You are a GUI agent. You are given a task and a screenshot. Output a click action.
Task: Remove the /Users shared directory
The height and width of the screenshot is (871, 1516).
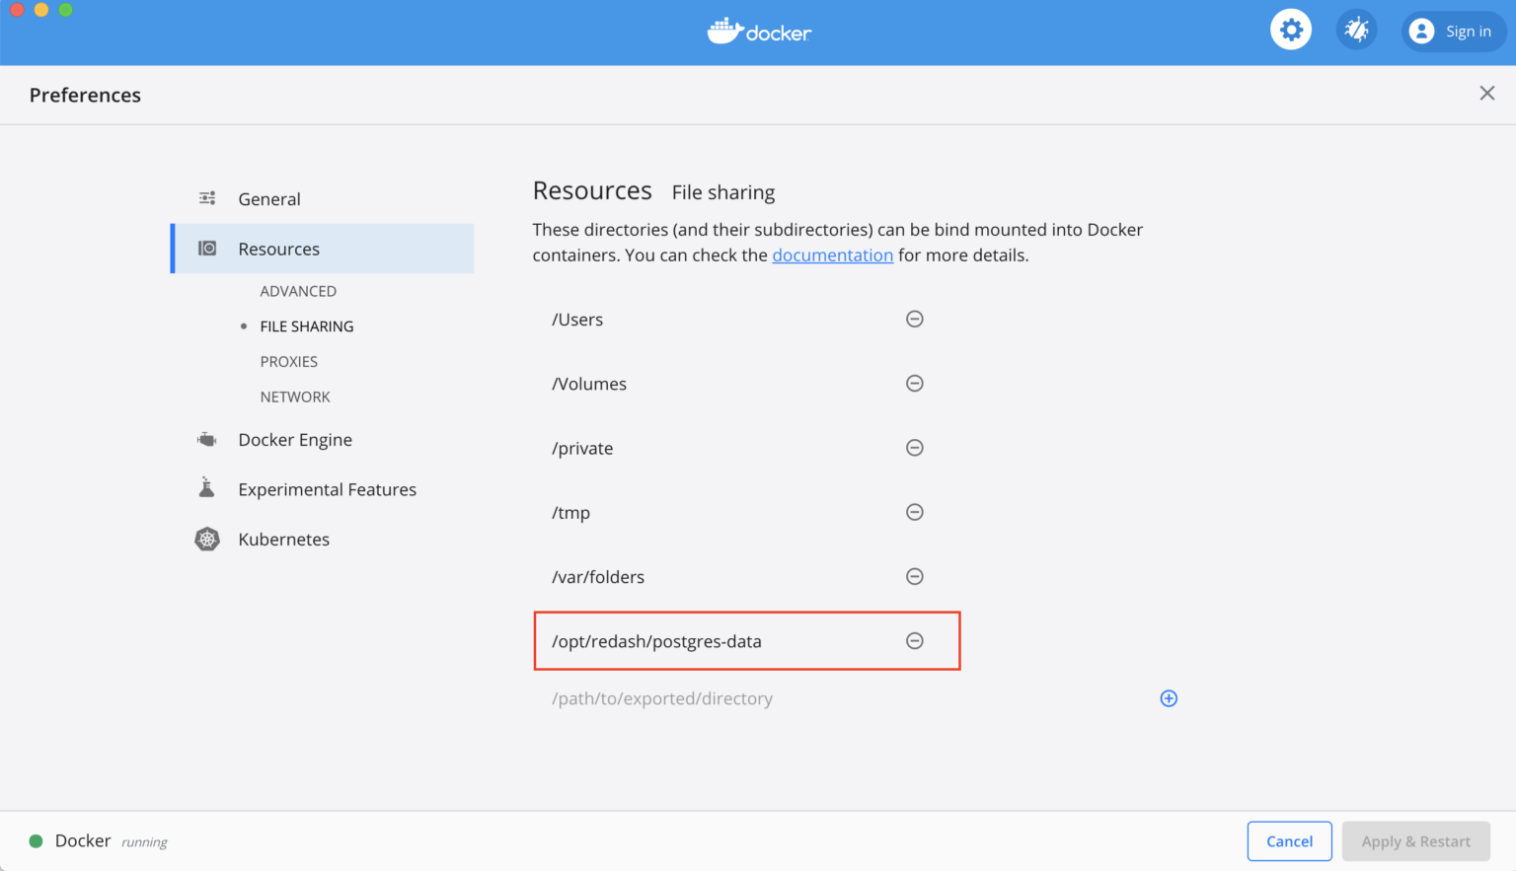pos(914,319)
